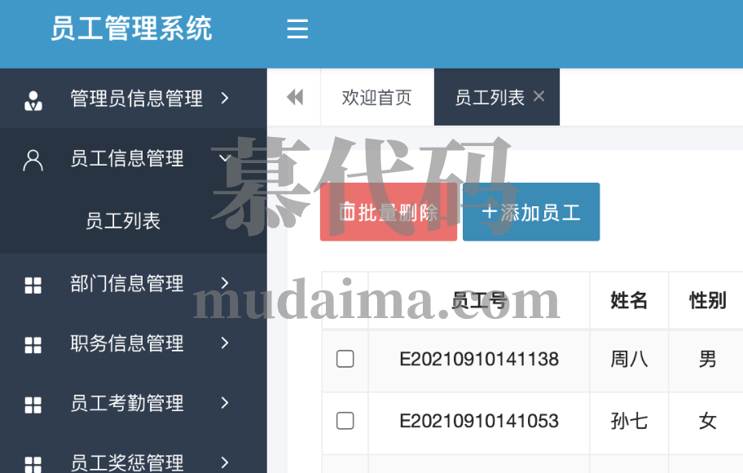The height and width of the screenshot is (473, 743).
Task: Click the grid icon beside 员工奖惩管理
Action: click(x=33, y=463)
